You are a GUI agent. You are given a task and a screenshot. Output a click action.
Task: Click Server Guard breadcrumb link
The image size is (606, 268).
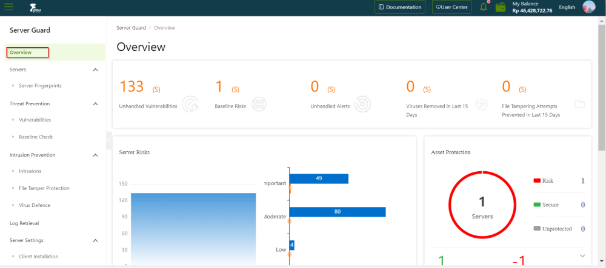click(131, 28)
